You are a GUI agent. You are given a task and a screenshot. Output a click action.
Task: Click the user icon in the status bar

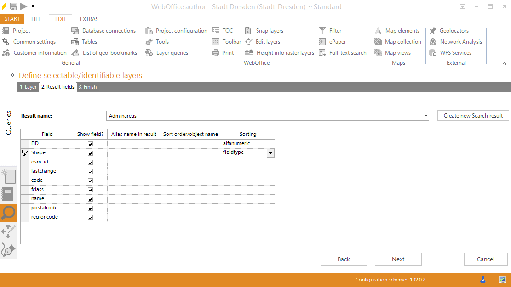click(x=482, y=279)
